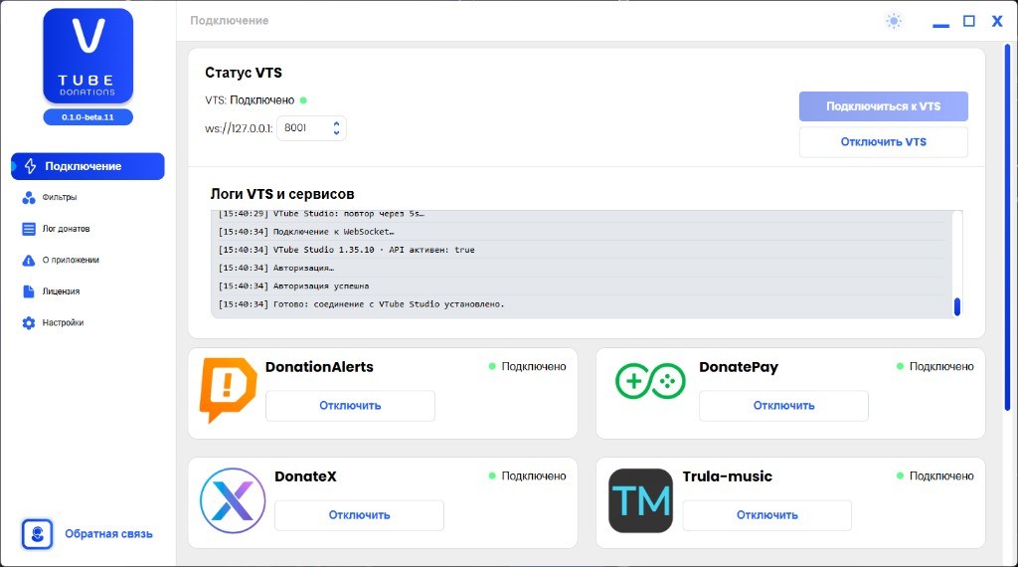This screenshot has height=567, width=1018.
Task: Click DonateX Подключено status dot
Action: click(x=492, y=476)
